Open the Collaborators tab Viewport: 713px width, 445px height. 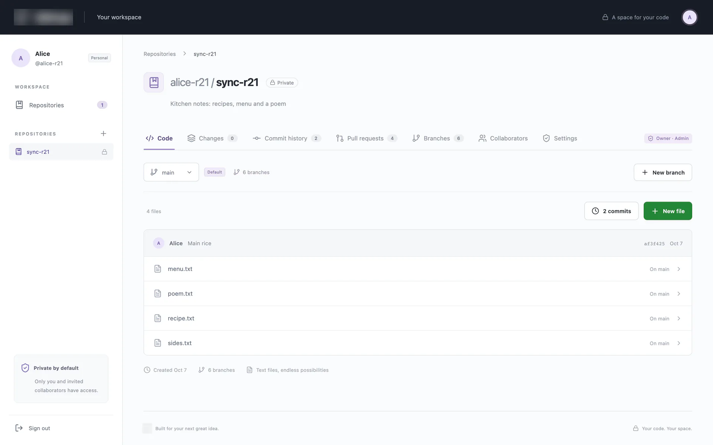click(x=503, y=138)
